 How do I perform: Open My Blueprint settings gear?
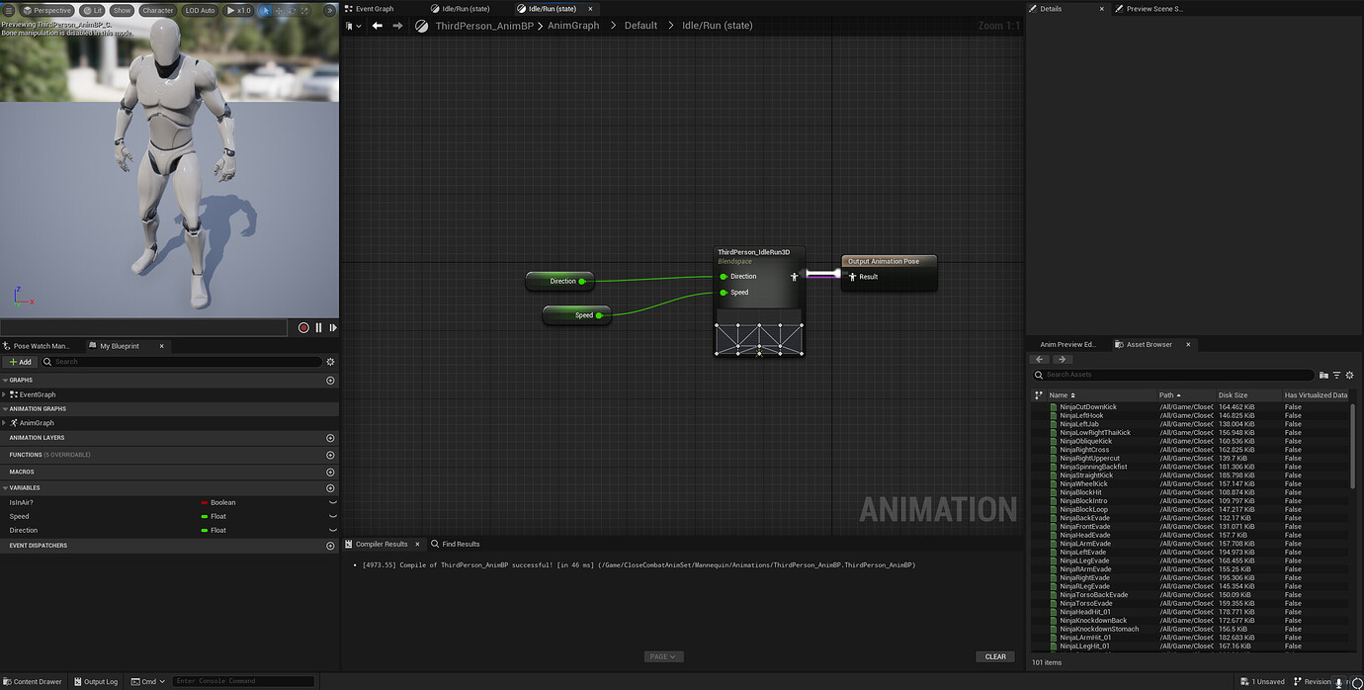click(331, 362)
